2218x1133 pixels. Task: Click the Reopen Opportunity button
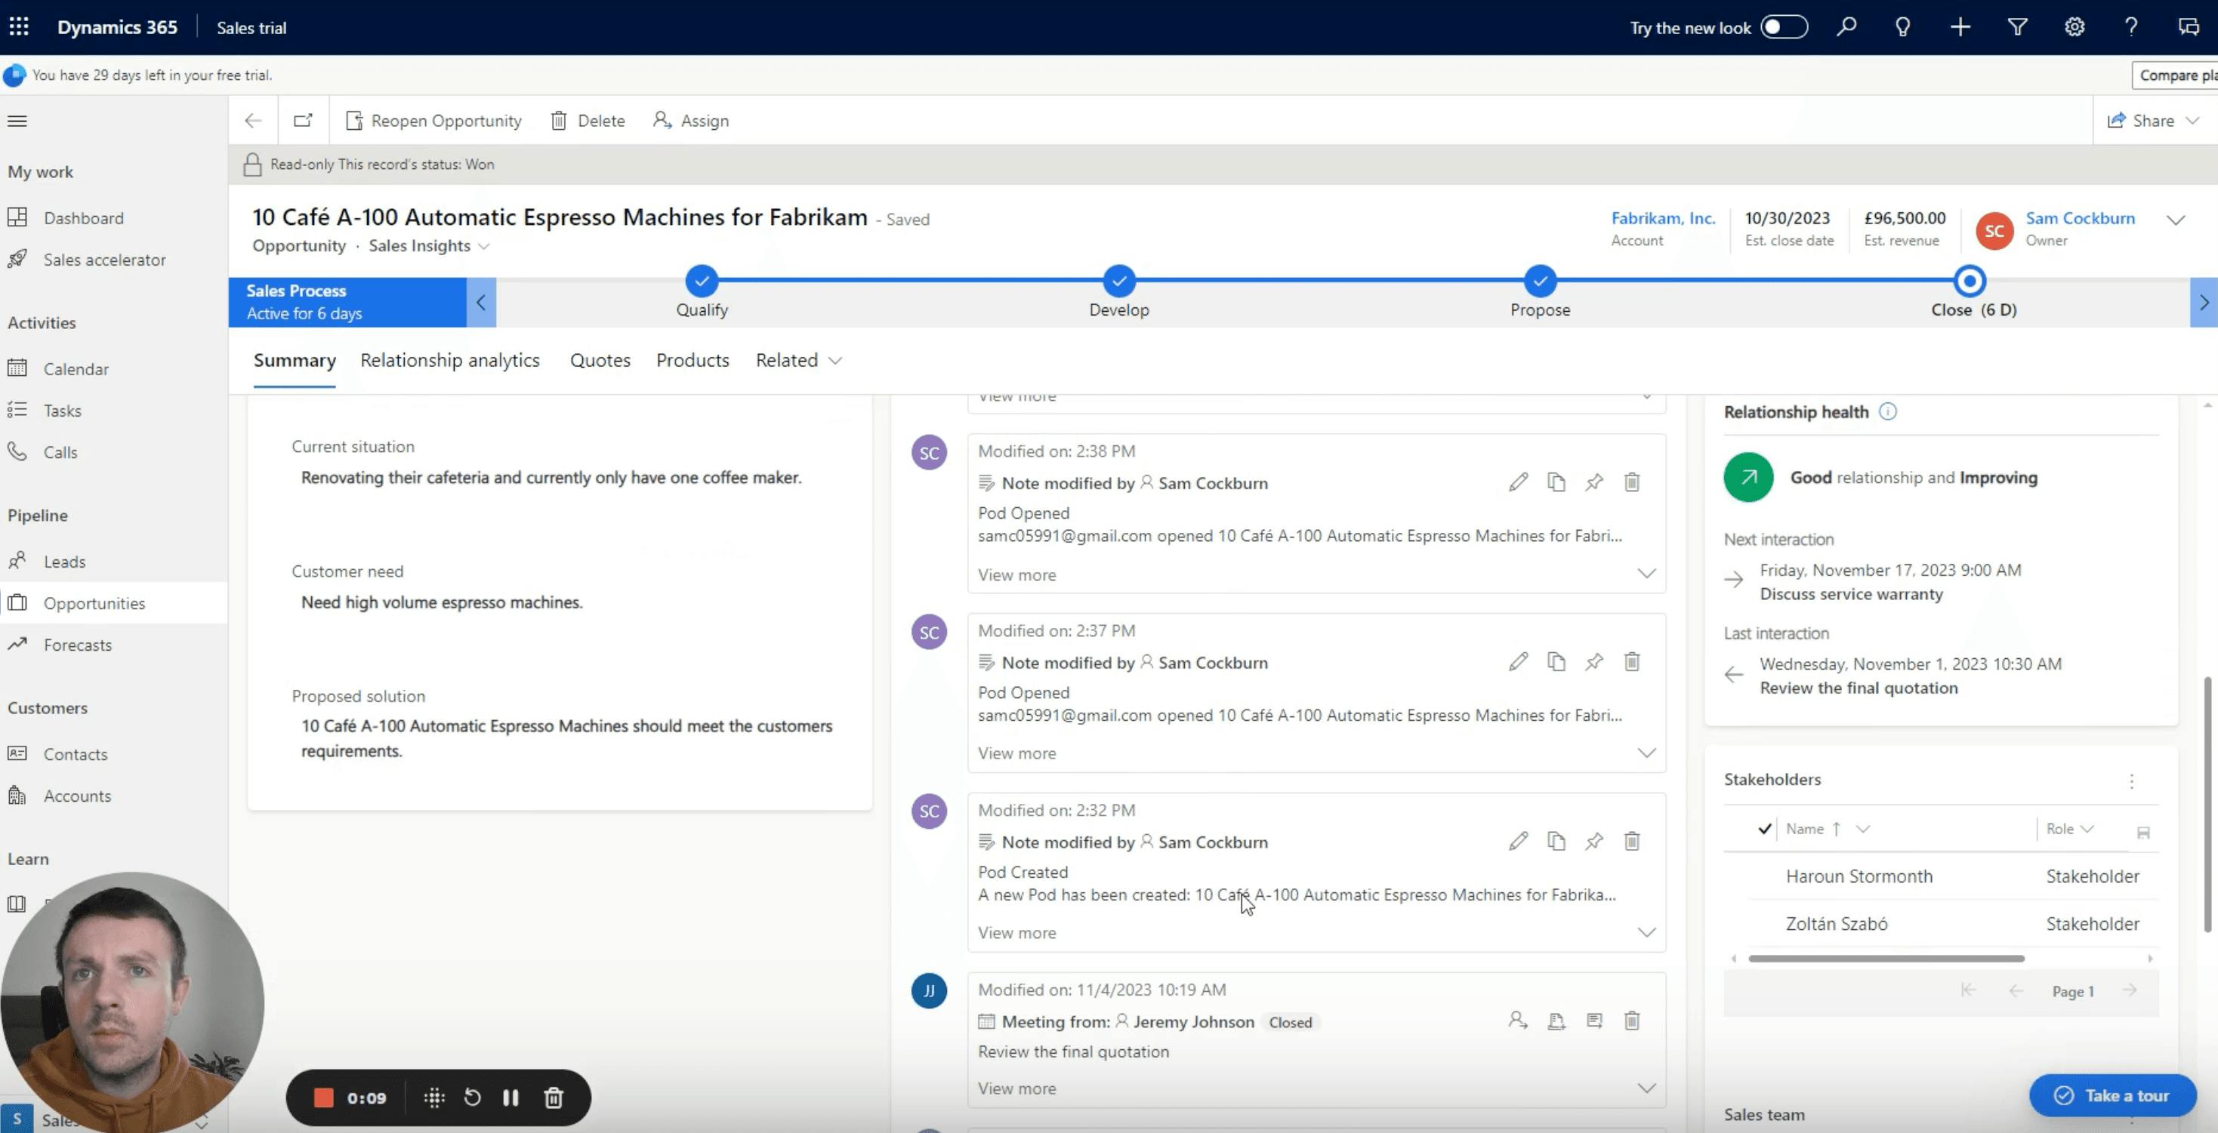(434, 121)
